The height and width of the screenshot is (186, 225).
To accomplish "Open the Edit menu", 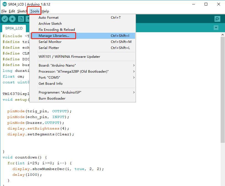I will pos(12,11).
